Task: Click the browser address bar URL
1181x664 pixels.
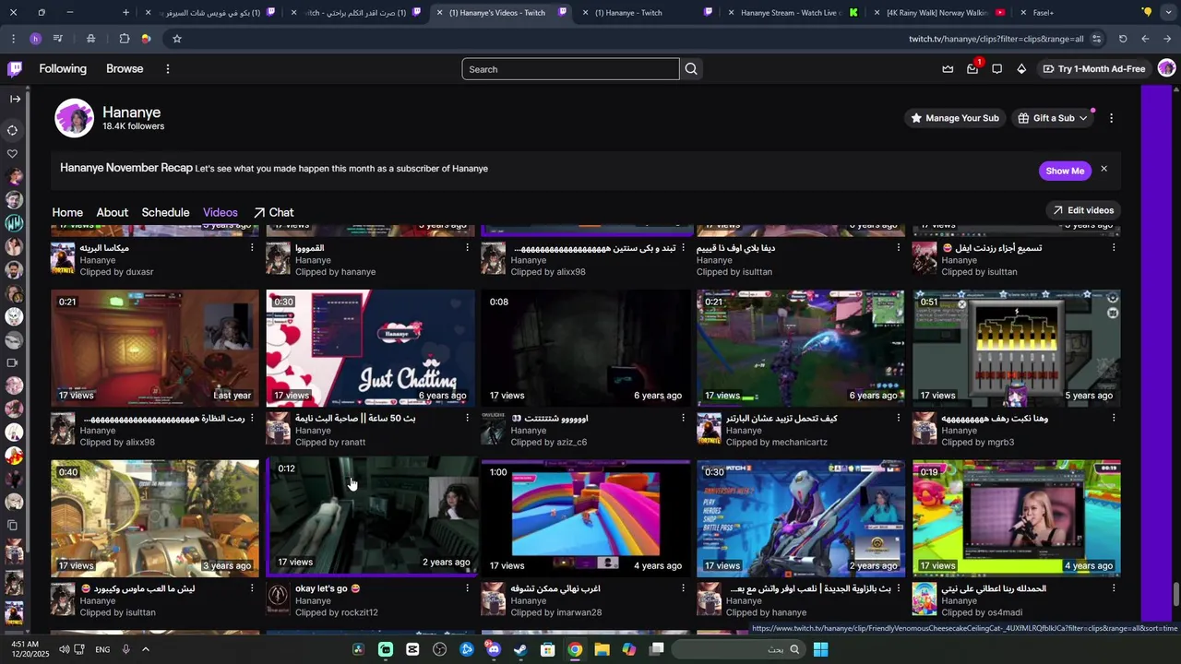Action: pyautogui.click(x=996, y=39)
